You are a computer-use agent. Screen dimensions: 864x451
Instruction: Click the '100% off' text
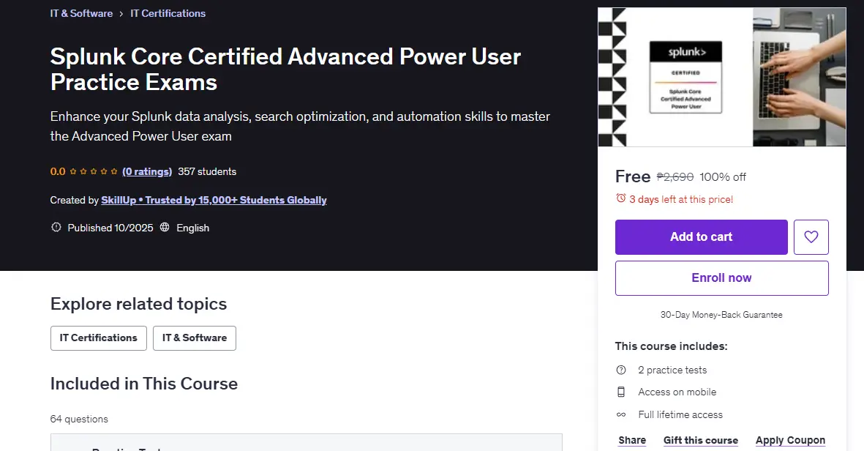722,177
